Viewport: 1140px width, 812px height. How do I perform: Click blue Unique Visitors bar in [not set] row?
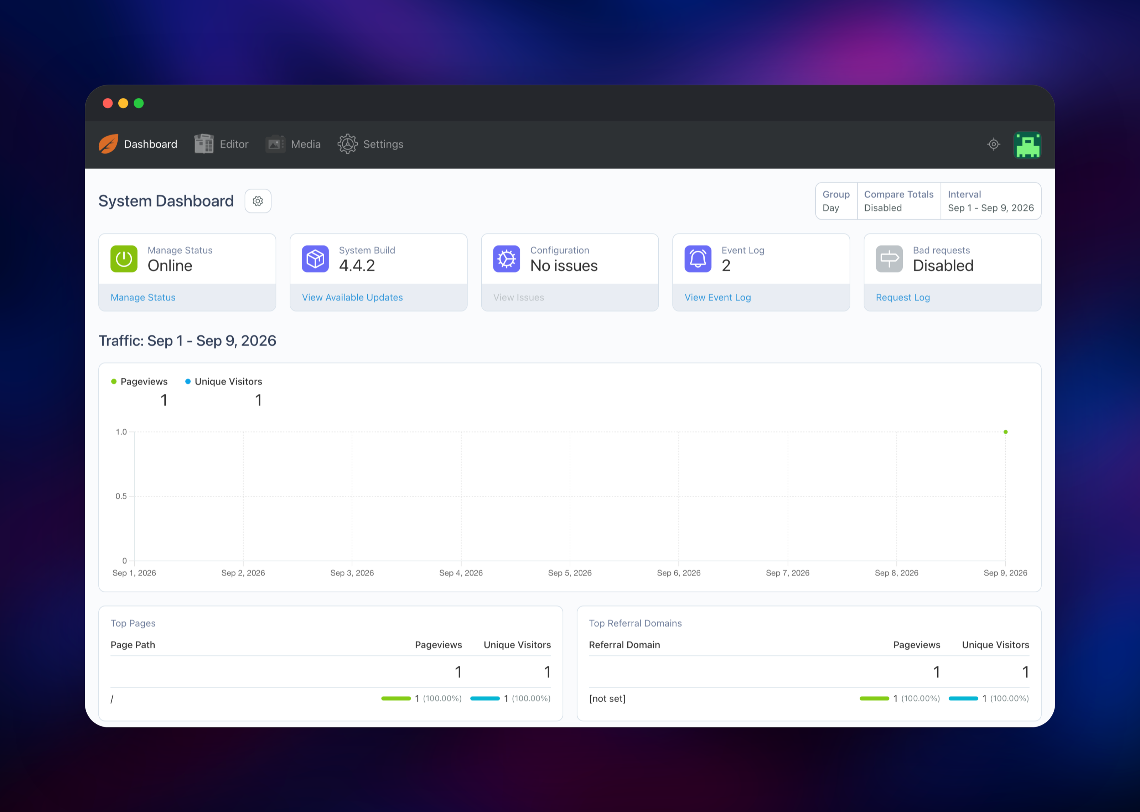point(963,698)
